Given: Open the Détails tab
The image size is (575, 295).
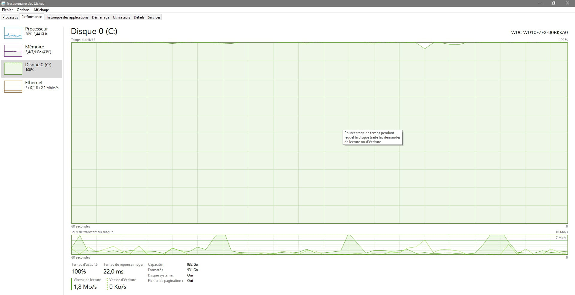Looking at the screenshot, I should coord(139,17).
